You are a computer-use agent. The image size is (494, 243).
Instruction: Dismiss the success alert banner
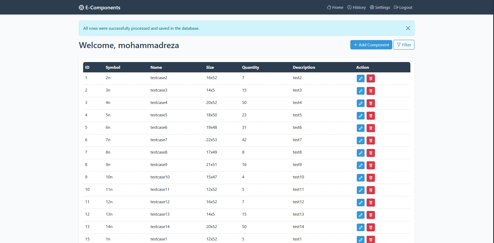coord(408,28)
